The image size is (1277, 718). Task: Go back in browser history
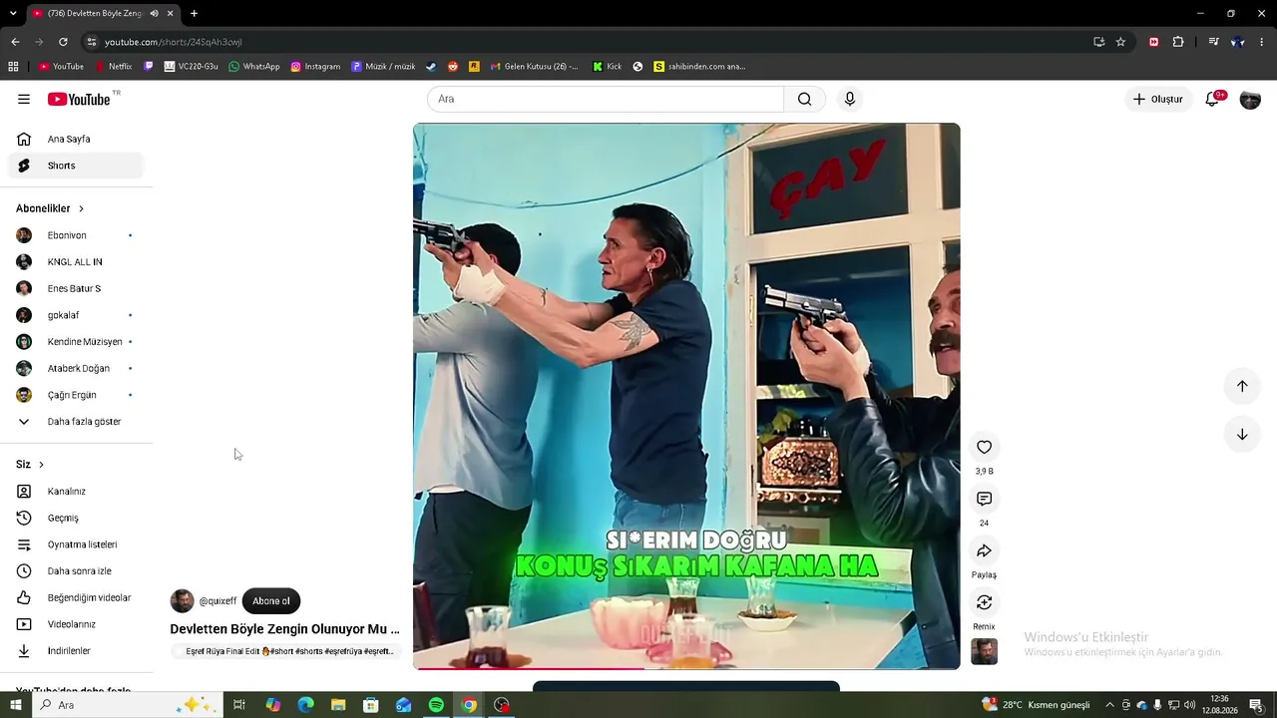[x=15, y=42]
